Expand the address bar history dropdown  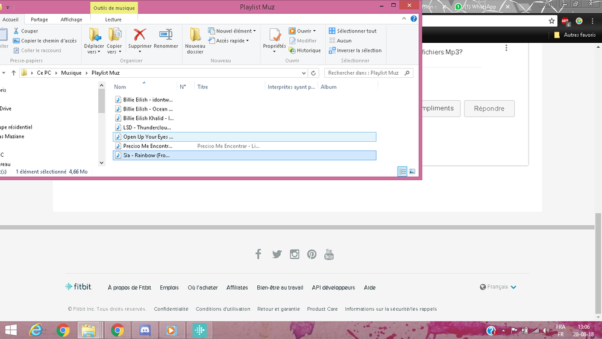[x=304, y=73]
